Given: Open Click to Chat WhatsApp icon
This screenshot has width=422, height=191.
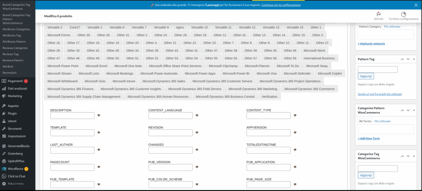Looking at the screenshot, I should [4, 176].
